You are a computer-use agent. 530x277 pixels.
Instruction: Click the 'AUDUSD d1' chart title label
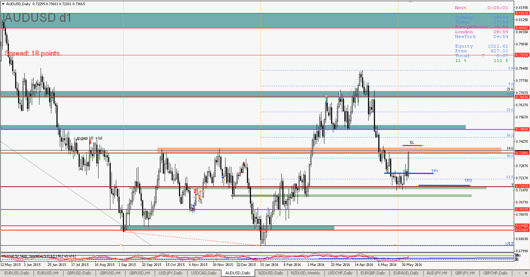coord(37,18)
